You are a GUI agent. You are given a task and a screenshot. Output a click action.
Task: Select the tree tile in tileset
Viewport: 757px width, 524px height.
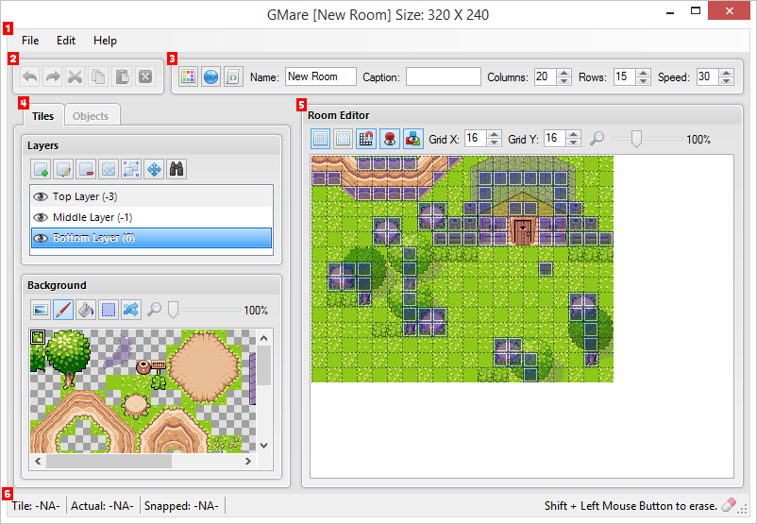[x=67, y=358]
